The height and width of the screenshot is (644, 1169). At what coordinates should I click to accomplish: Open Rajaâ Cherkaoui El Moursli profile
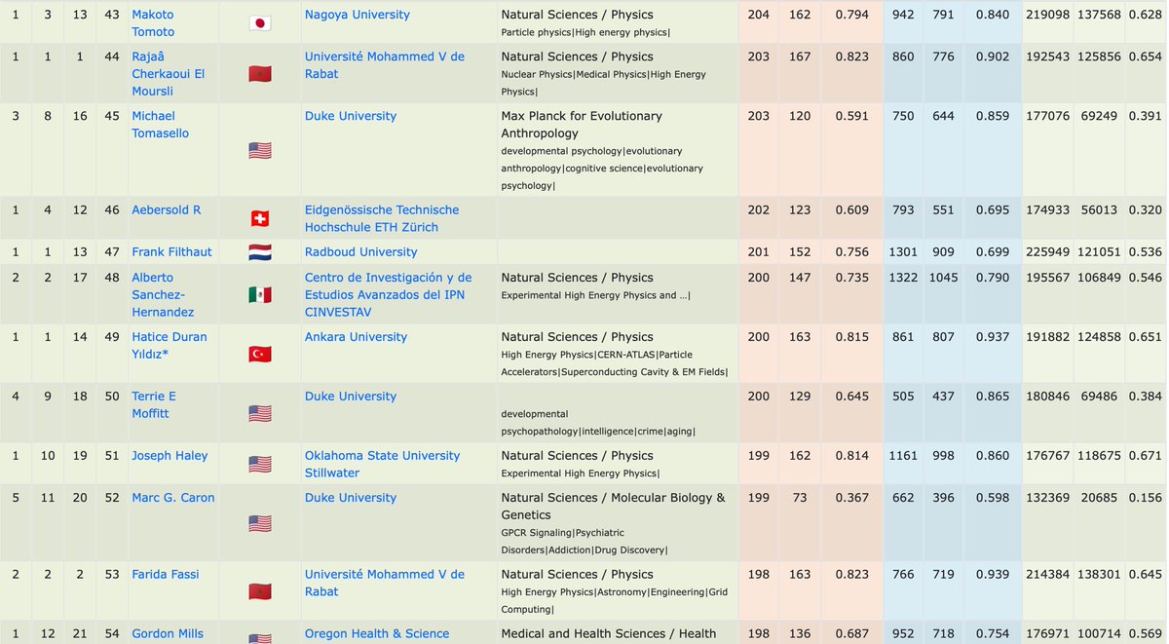(169, 74)
